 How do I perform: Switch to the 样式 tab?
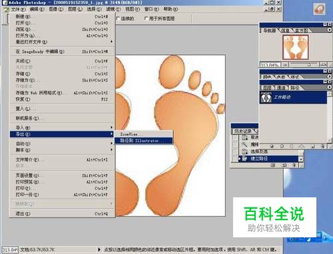294,77
